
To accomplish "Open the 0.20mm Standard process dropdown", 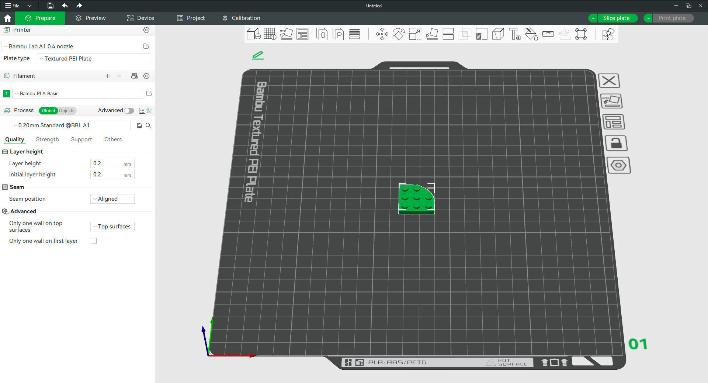I will [x=70, y=125].
